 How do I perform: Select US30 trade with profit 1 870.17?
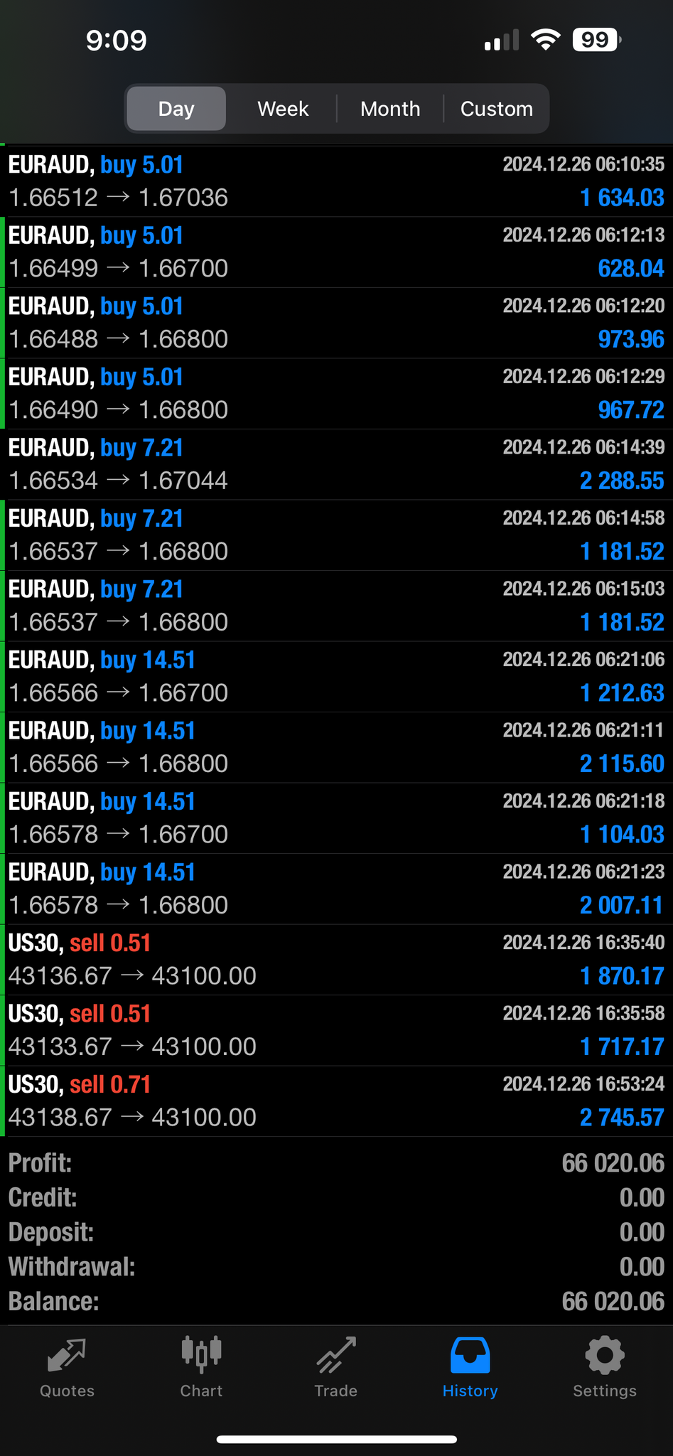336,960
